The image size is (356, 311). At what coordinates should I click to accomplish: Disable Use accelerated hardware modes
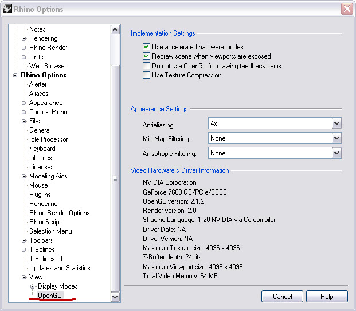click(x=147, y=47)
